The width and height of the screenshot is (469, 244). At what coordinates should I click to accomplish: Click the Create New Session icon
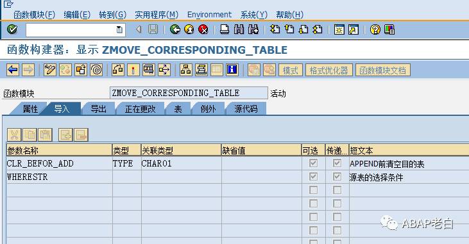(339, 29)
